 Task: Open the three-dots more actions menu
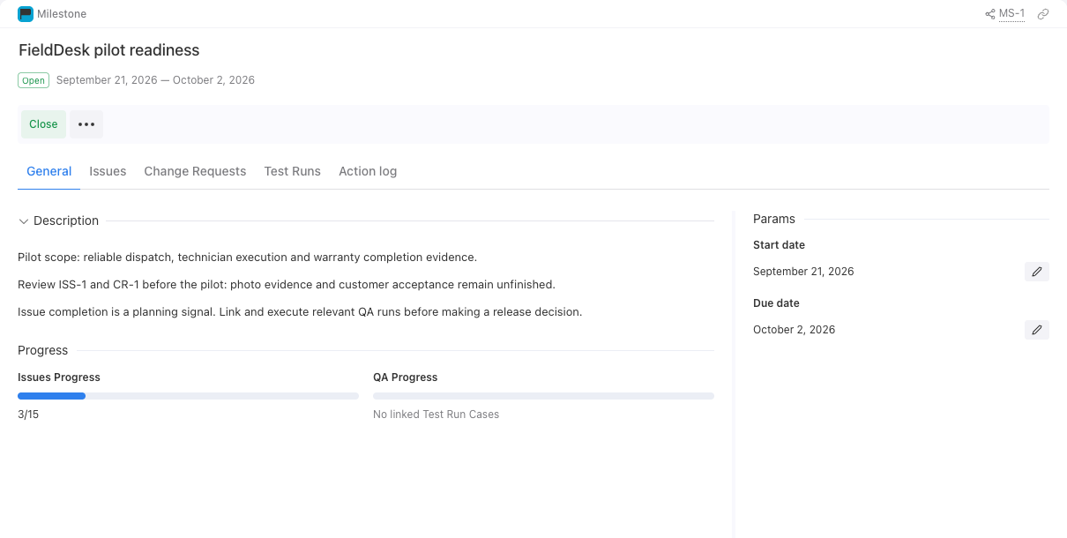(x=86, y=124)
